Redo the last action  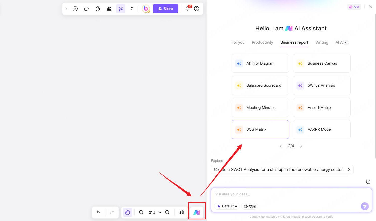pyautogui.click(x=112, y=212)
